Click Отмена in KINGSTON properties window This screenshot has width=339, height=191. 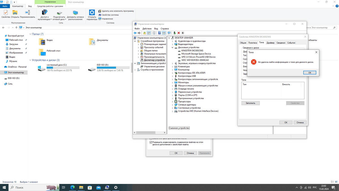[x=300, y=123]
